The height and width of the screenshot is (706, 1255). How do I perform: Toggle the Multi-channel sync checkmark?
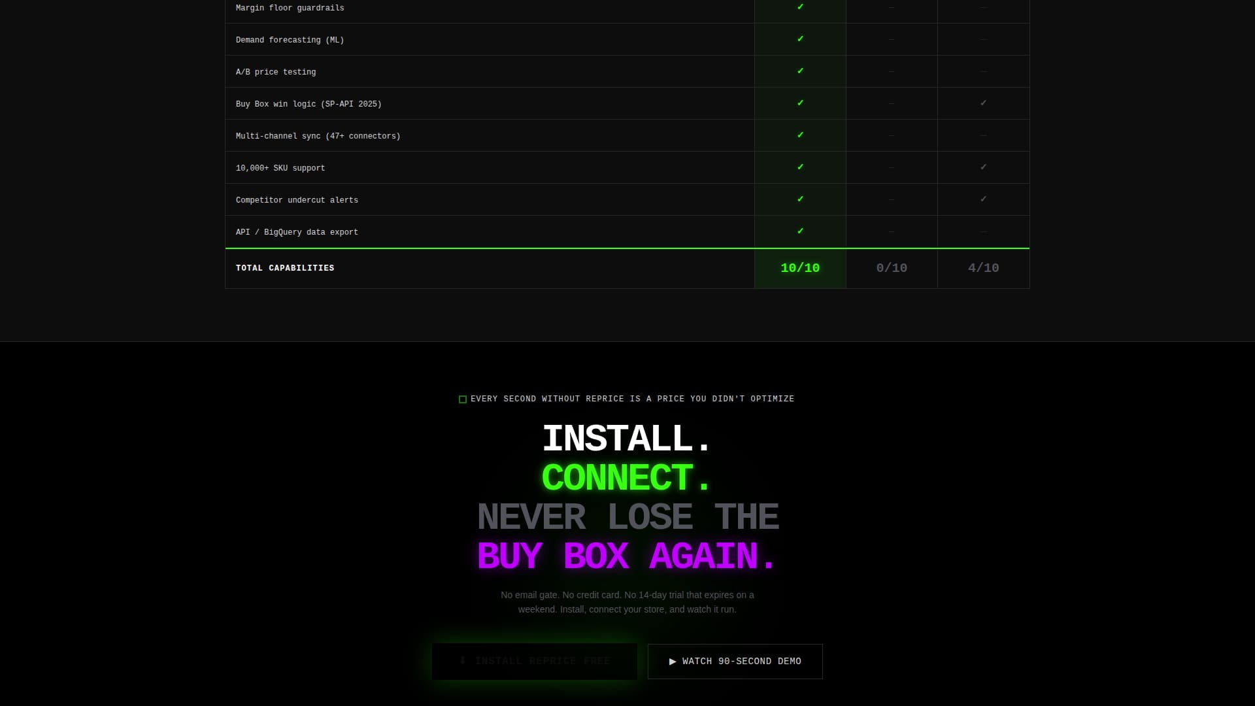(x=800, y=135)
